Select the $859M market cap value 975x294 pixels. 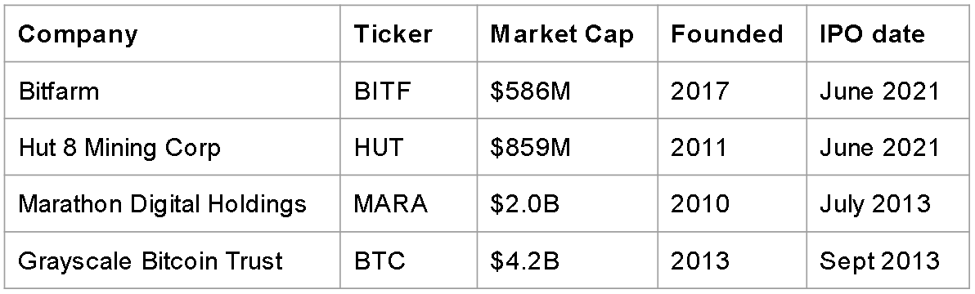(567, 147)
